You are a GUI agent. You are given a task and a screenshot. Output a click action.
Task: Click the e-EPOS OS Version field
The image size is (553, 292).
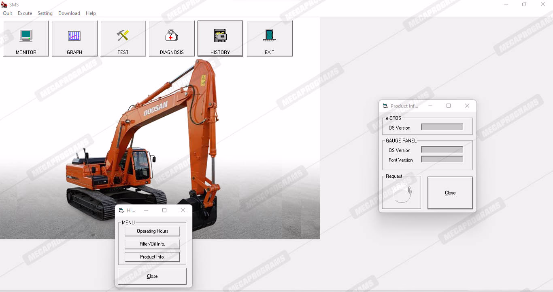click(x=442, y=127)
